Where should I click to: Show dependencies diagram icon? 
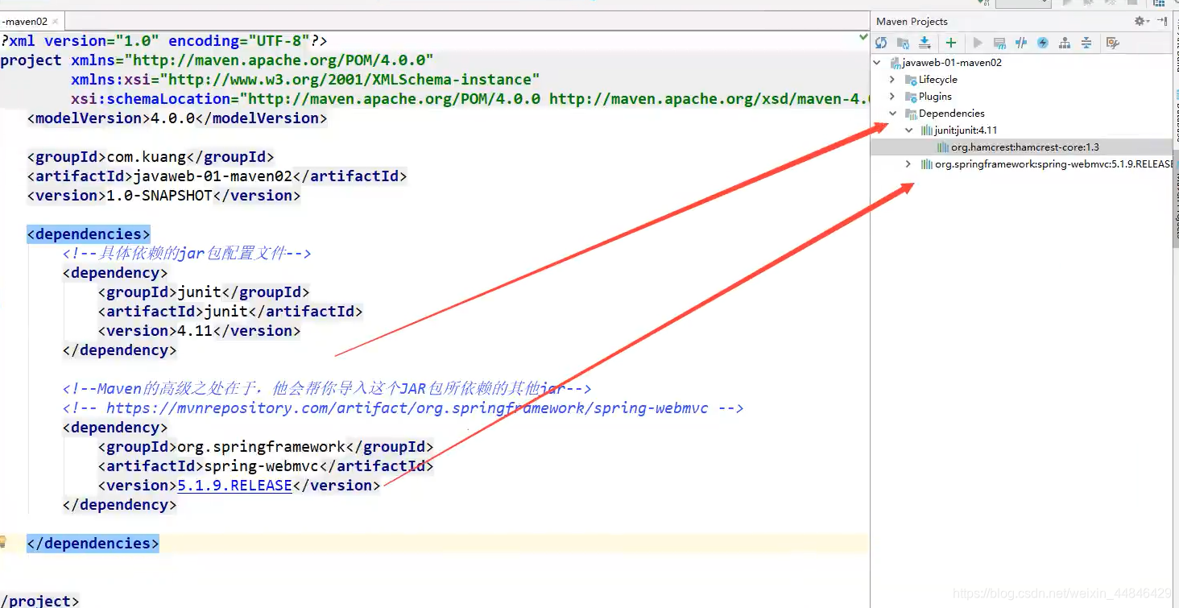click(1065, 43)
